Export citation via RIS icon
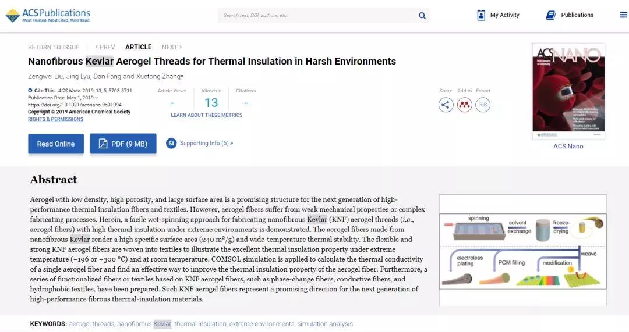Image resolution: width=629 pixels, height=332 pixels. [482, 105]
